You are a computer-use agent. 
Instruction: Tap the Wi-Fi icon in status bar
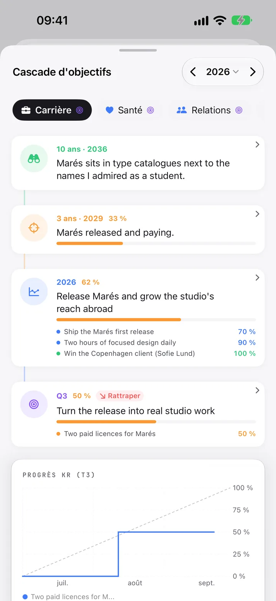pyautogui.click(x=220, y=20)
